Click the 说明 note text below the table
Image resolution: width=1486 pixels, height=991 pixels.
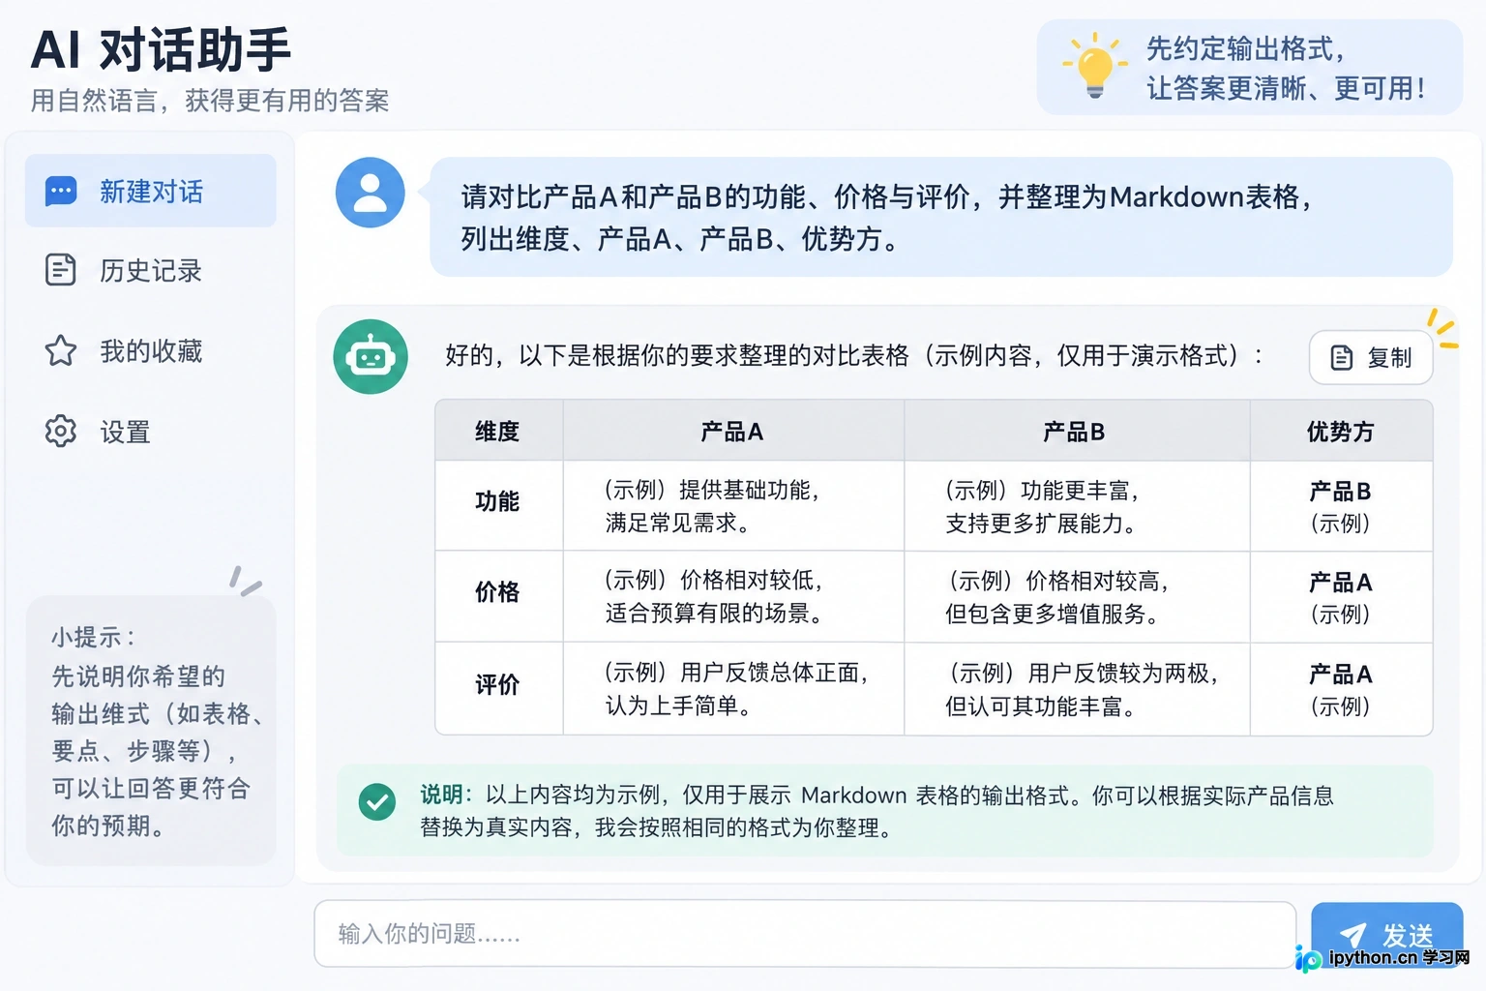click(877, 811)
